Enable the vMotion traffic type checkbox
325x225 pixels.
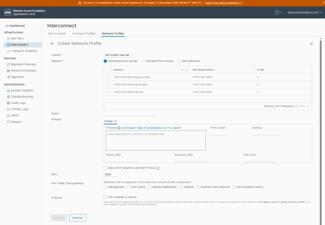click(x=181, y=187)
